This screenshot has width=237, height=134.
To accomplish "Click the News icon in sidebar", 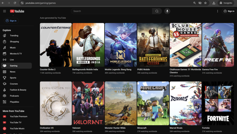I will pos(5,72).
